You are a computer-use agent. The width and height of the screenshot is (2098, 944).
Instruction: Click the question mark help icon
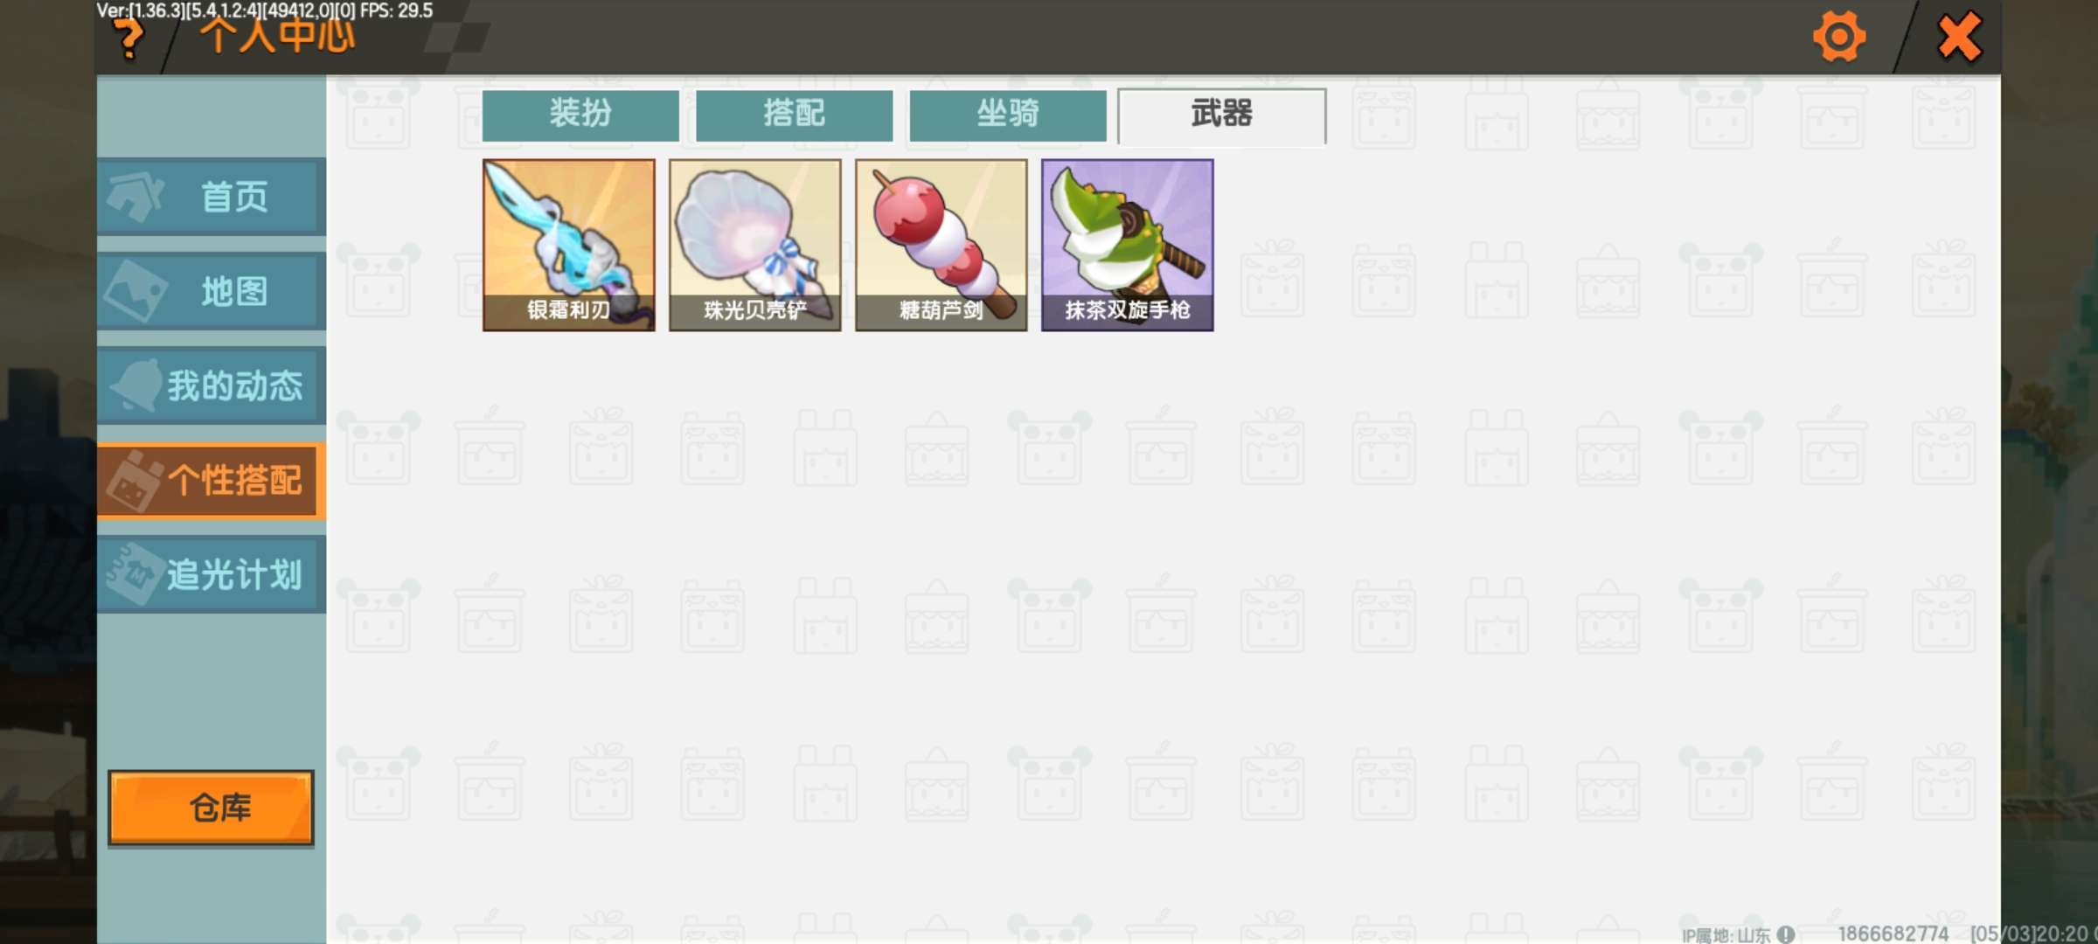129,38
